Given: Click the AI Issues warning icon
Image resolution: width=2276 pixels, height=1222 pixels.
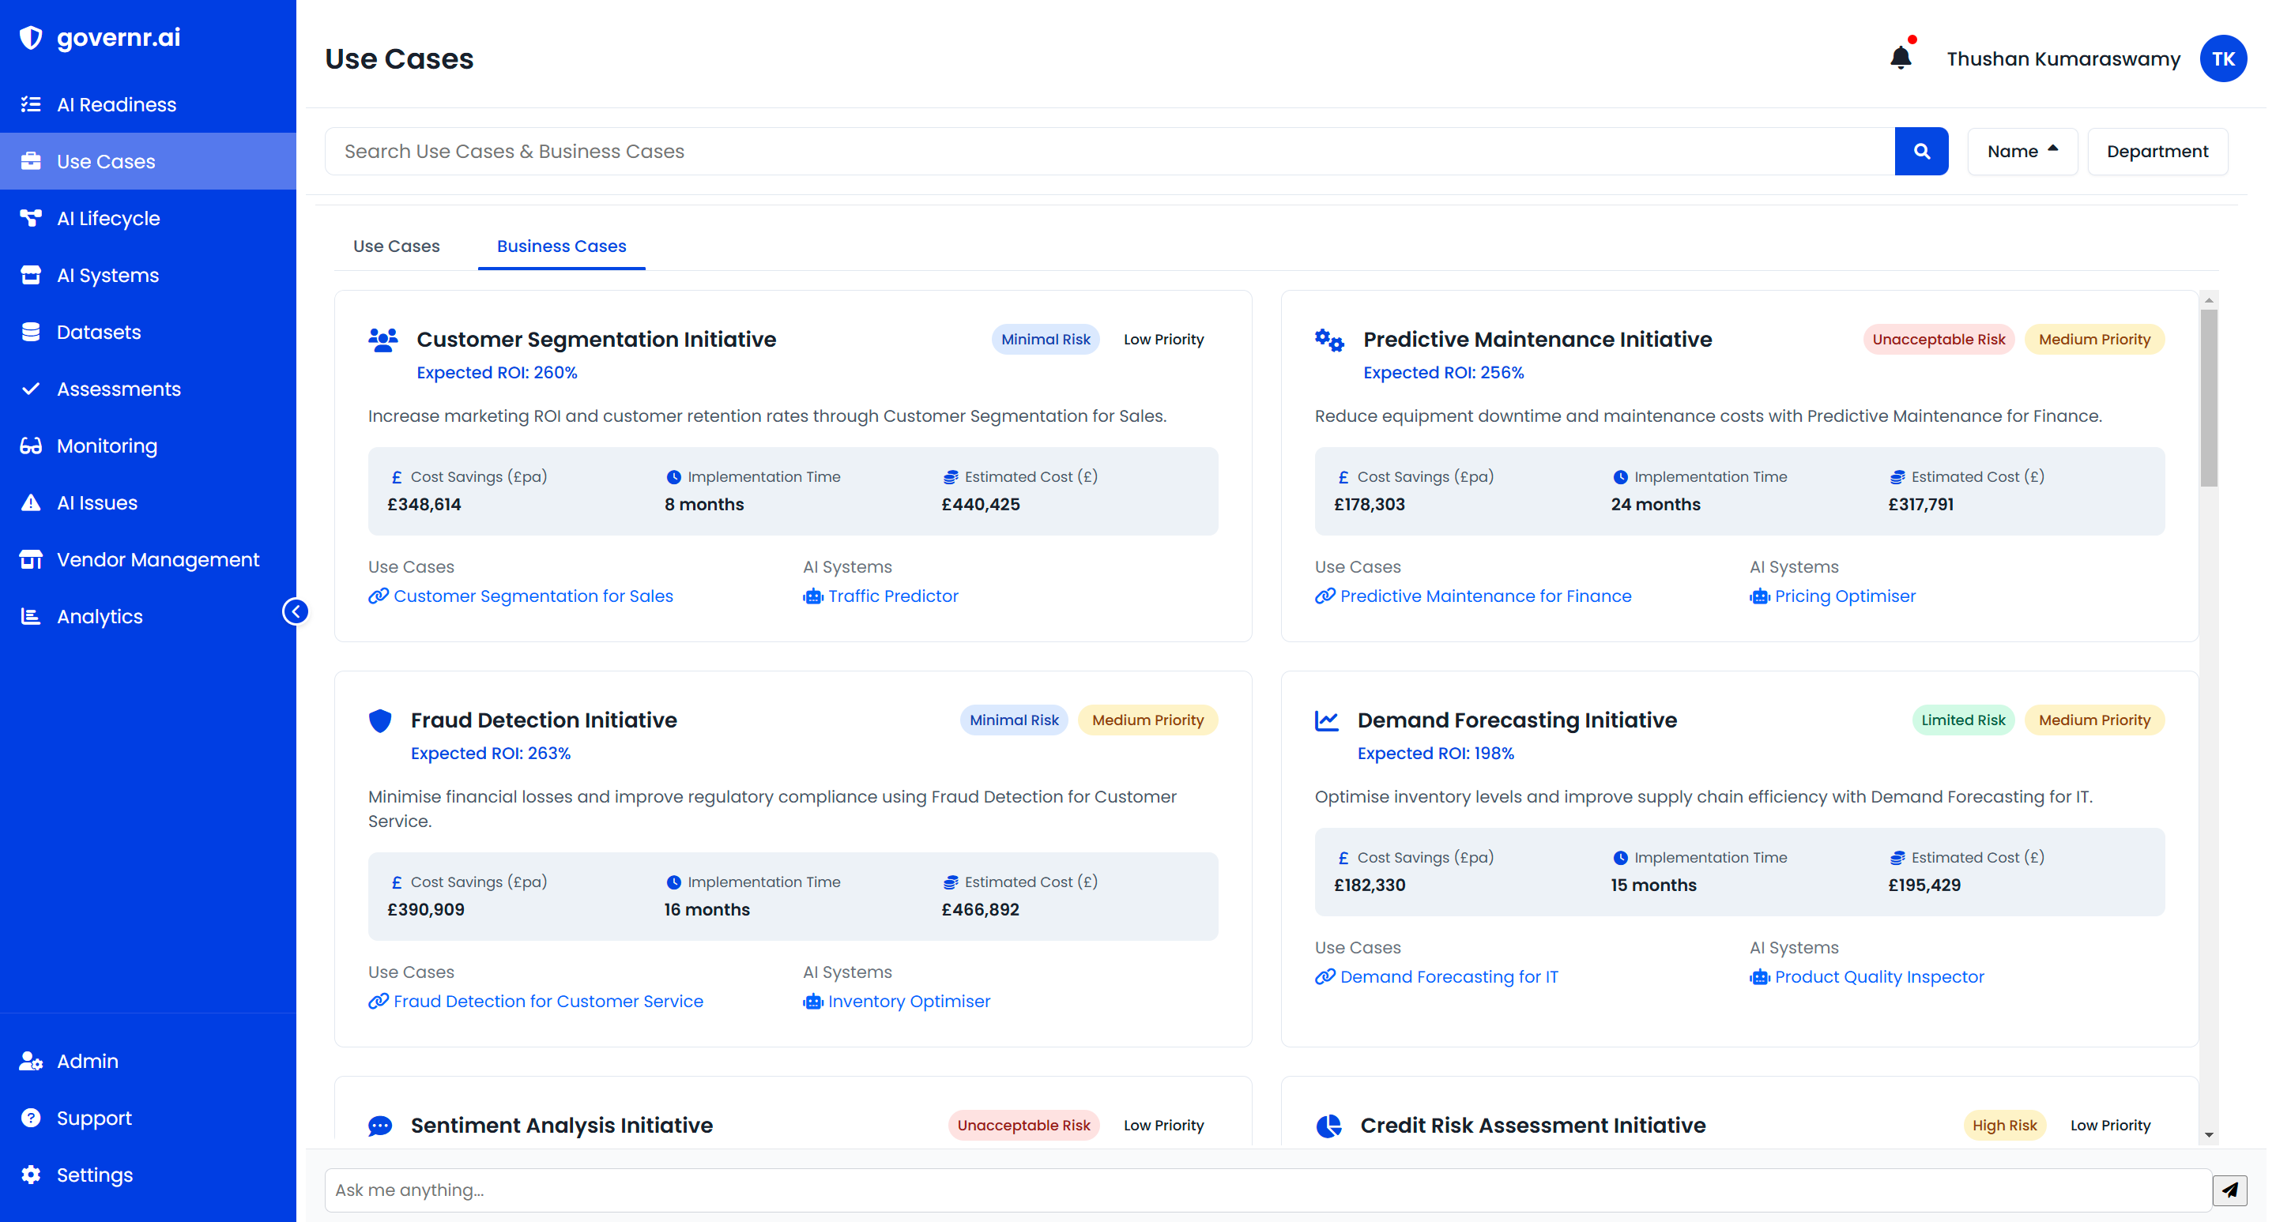Looking at the screenshot, I should [x=31, y=503].
